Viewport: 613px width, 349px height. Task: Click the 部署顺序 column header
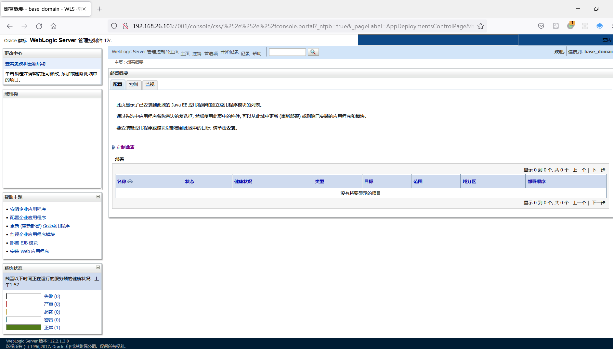click(537, 181)
